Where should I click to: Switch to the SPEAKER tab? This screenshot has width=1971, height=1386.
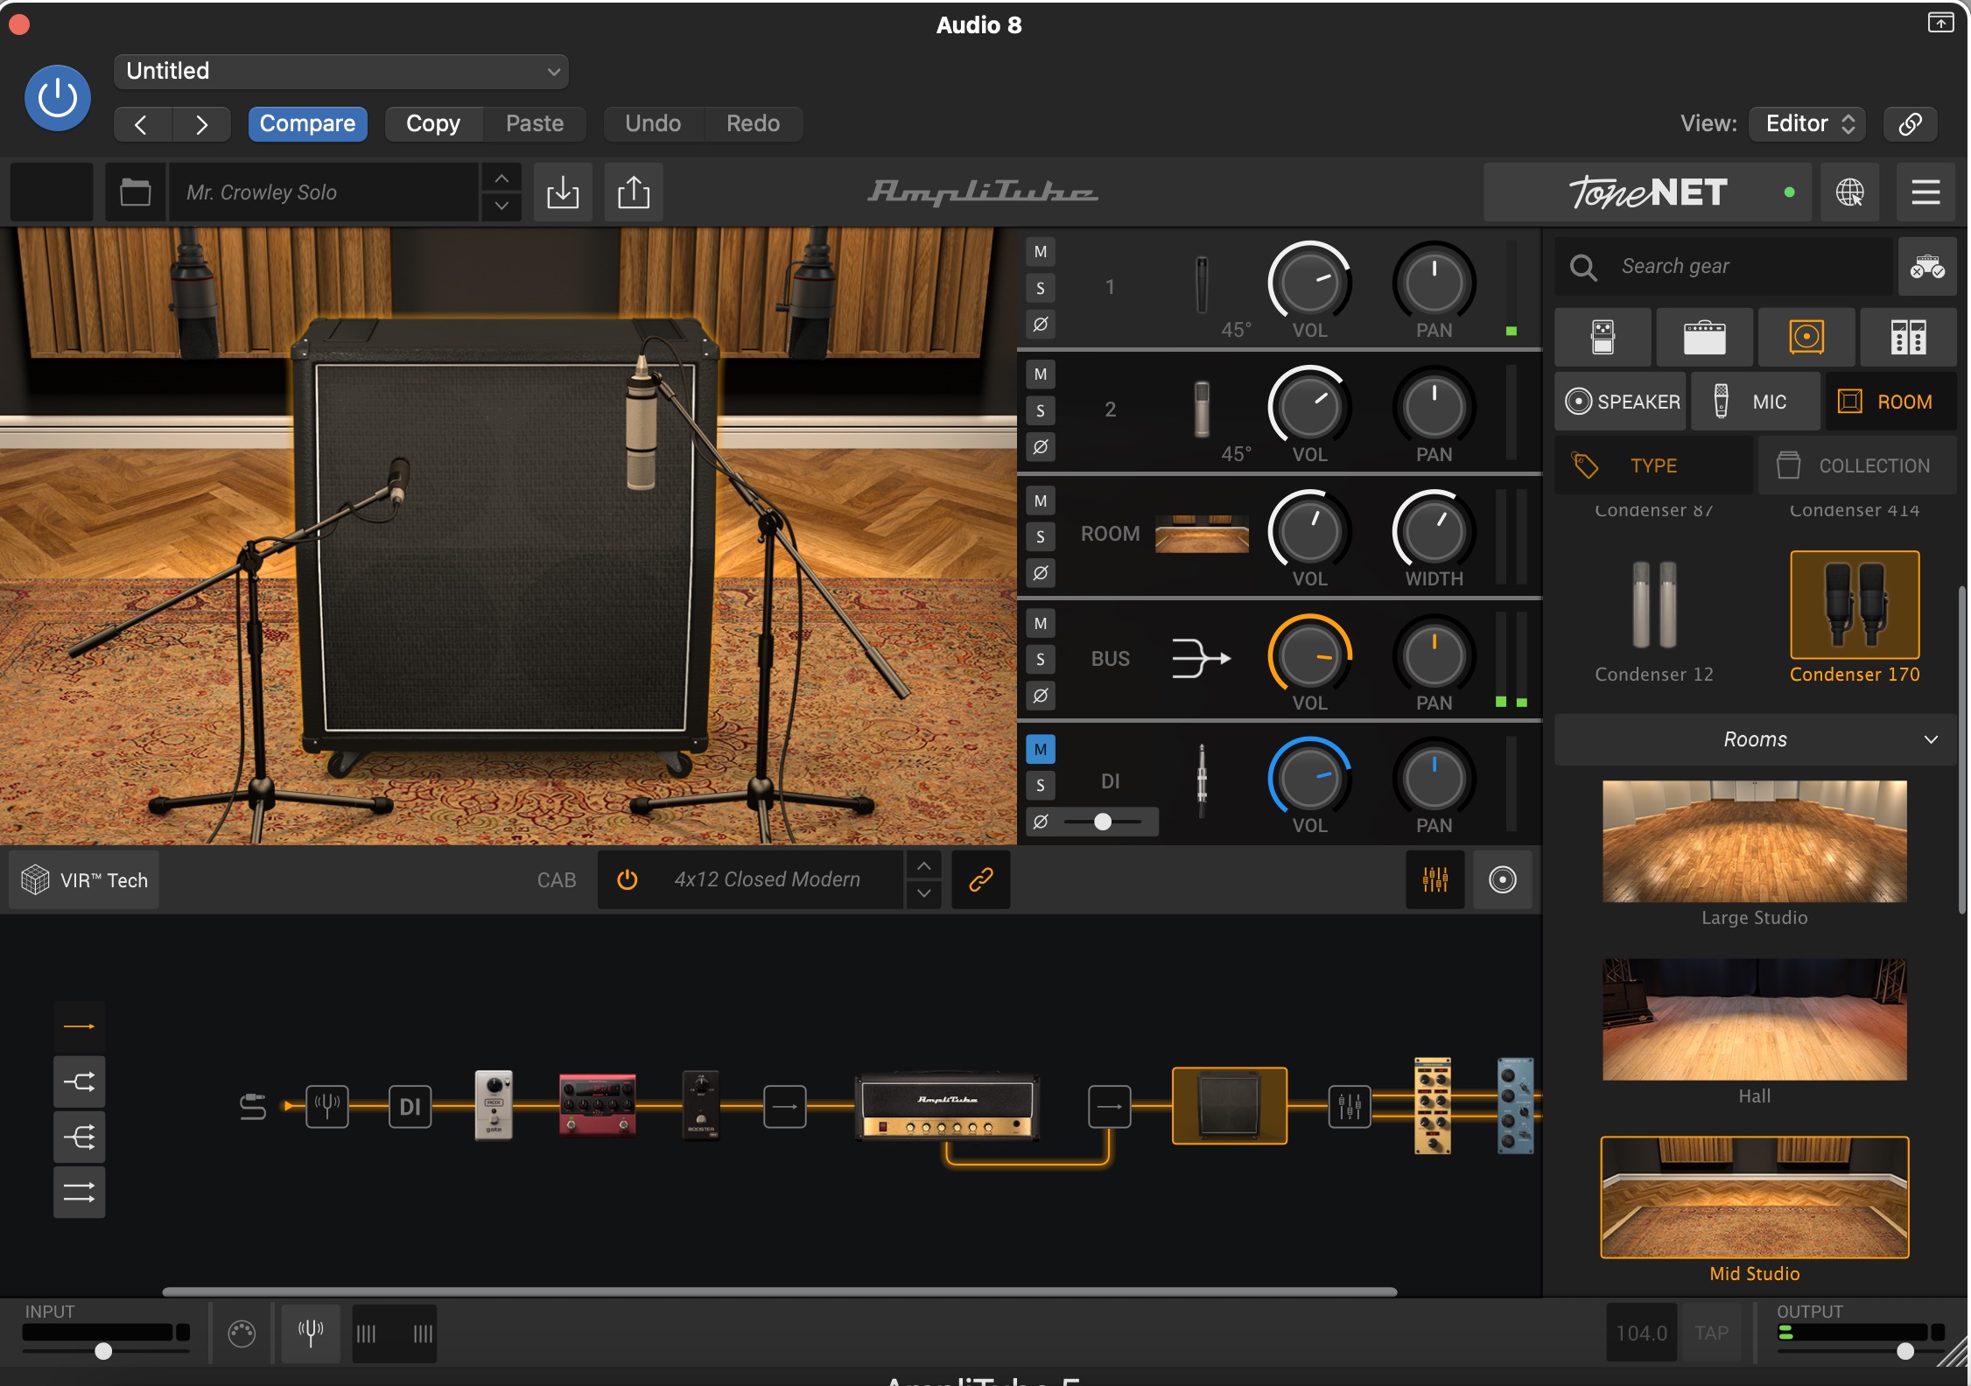[1621, 402]
